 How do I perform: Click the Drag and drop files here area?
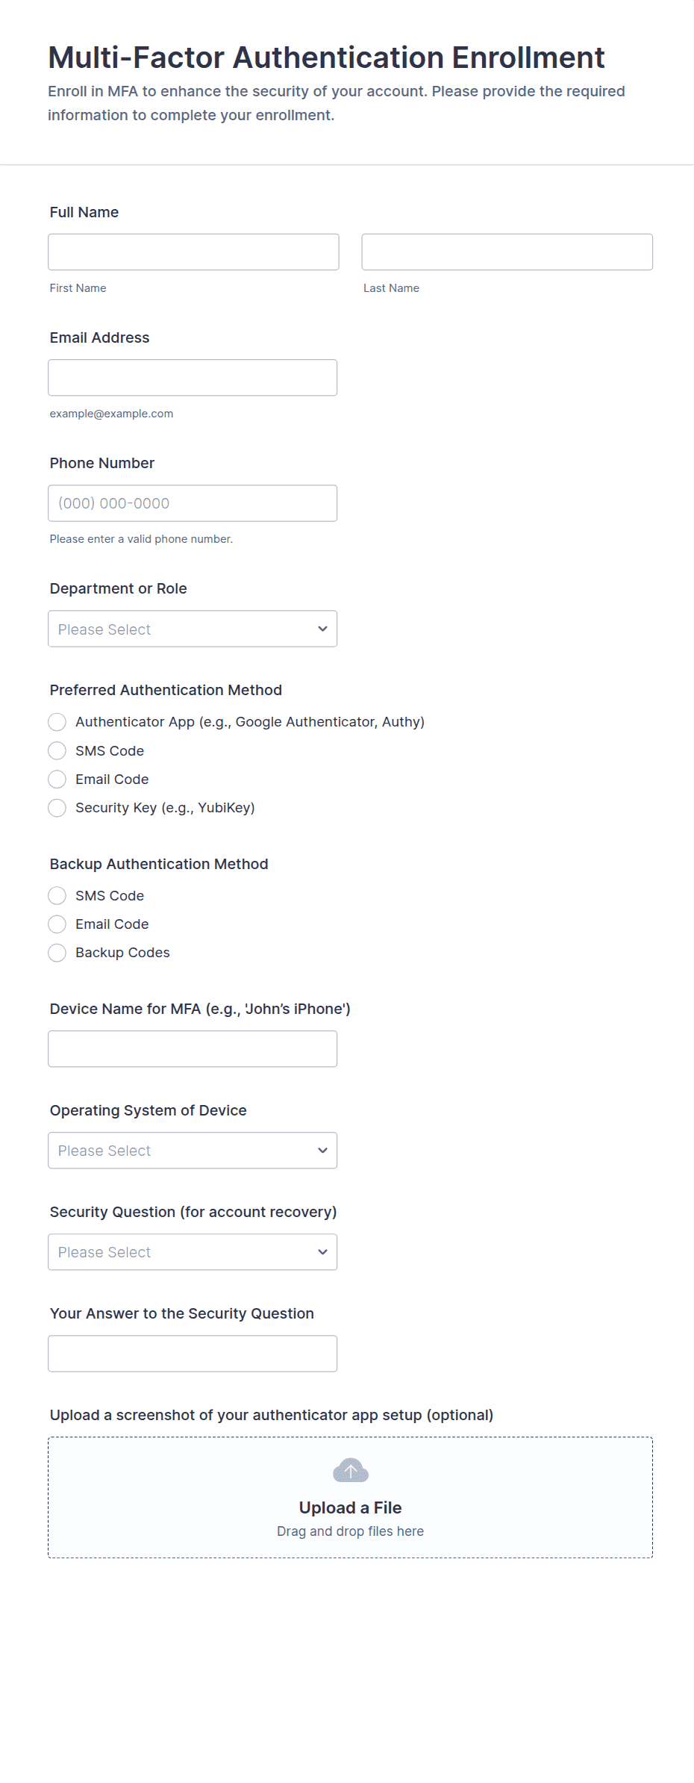[350, 1531]
